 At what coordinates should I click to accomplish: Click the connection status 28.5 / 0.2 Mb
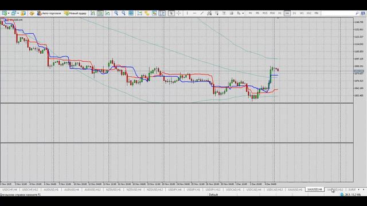[350, 195]
